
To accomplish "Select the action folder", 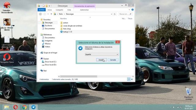I will click(x=66, y=23).
